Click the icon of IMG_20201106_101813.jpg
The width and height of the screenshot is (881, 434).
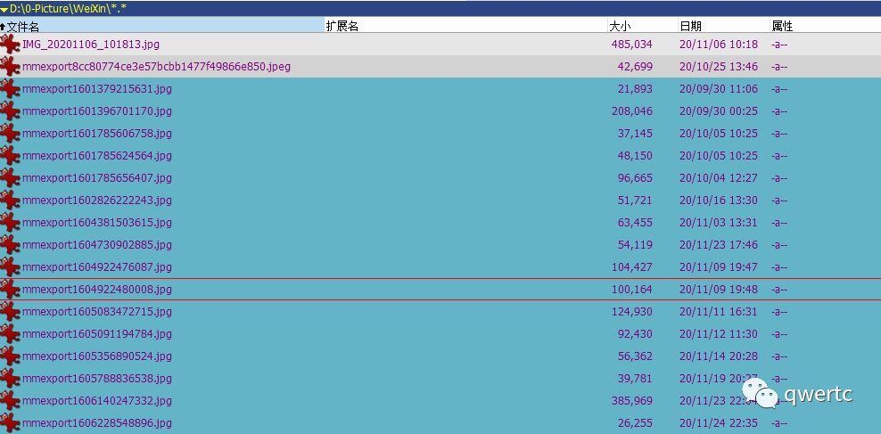point(10,45)
